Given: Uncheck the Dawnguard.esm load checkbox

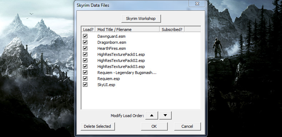Looking at the screenshot, I should tap(85, 36).
